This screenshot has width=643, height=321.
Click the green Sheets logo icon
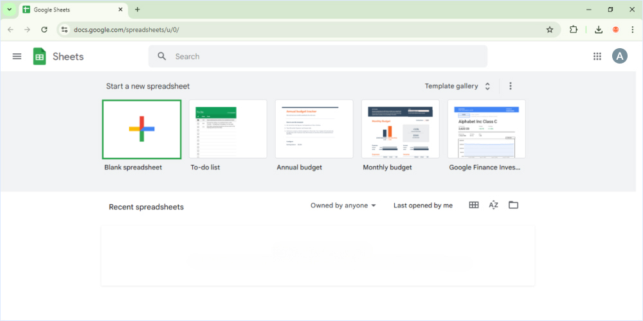(x=40, y=56)
